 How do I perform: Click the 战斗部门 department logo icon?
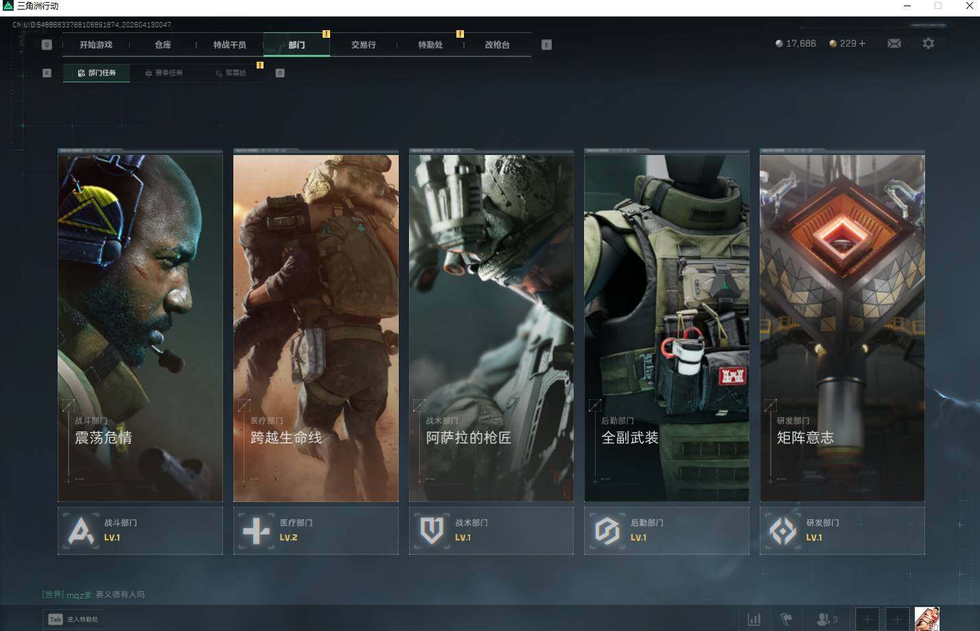81,531
